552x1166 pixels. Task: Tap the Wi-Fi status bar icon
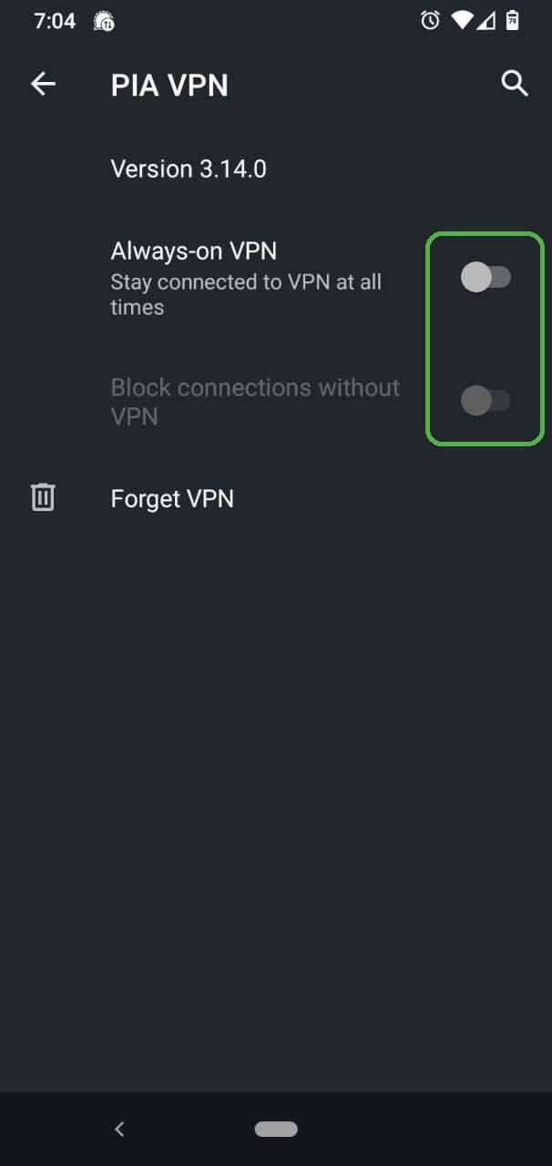point(463,20)
